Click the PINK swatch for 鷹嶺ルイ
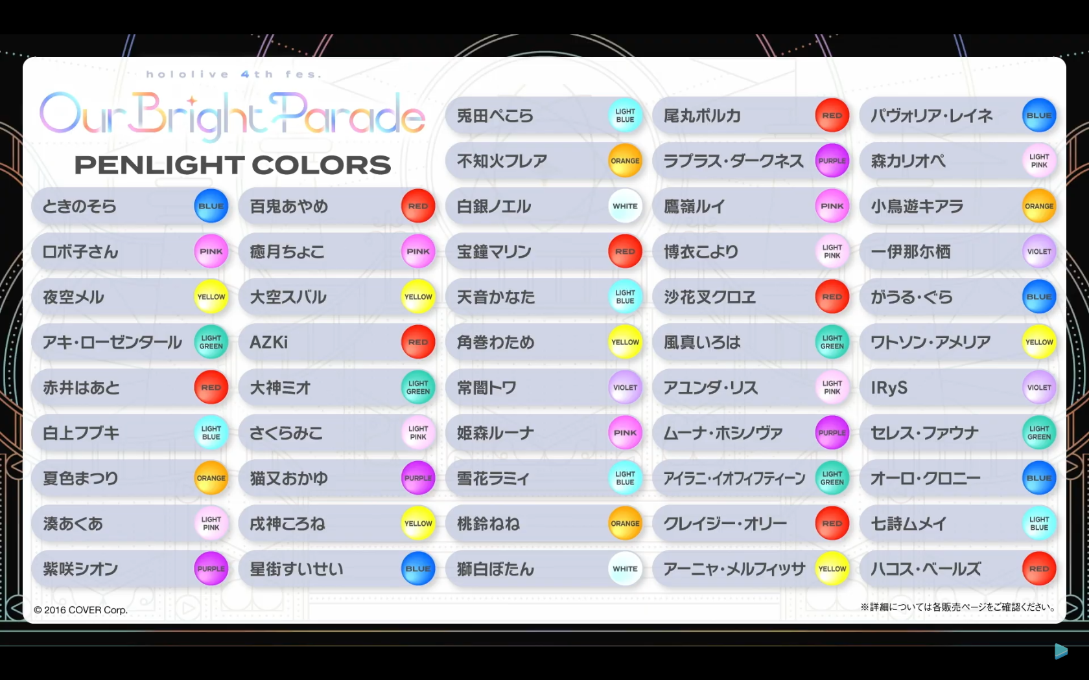This screenshot has height=680, width=1089. coord(832,206)
